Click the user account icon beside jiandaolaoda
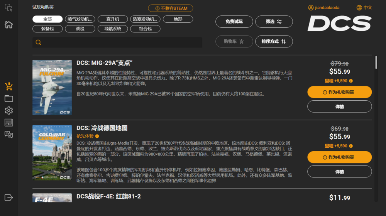 (x=311, y=8)
